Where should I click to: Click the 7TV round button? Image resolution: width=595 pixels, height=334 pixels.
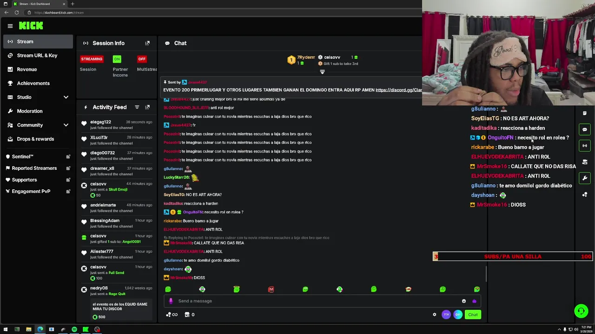pyautogui.click(x=446, y=315)
